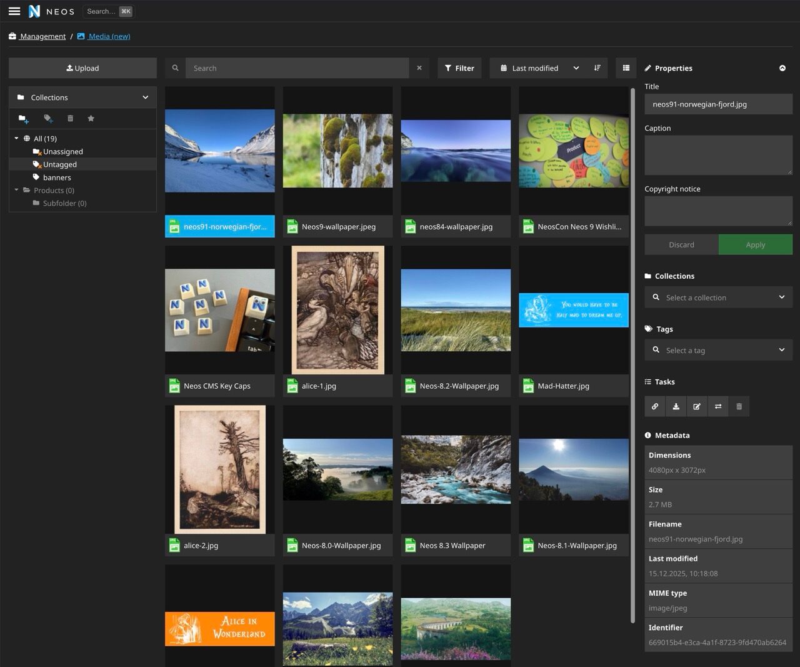Collapse the Properties panel
The image size is (800, 667).
coord(782,68)
